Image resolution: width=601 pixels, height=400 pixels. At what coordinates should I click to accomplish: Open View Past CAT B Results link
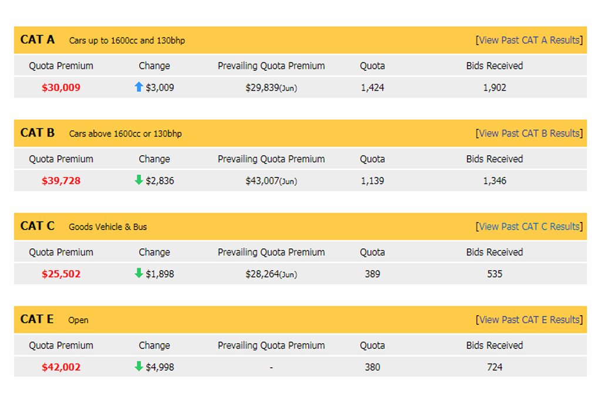click(x=529, y=134)
